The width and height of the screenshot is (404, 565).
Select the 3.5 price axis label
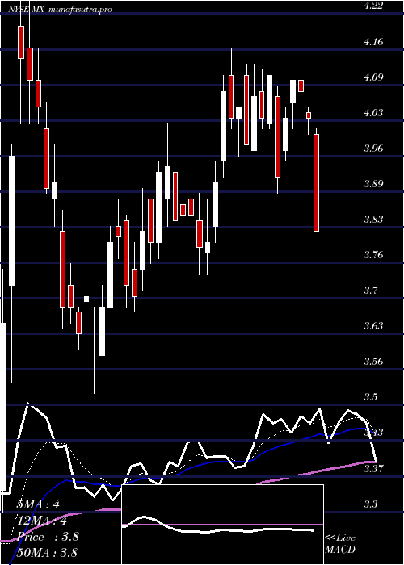tap(371, 397)
